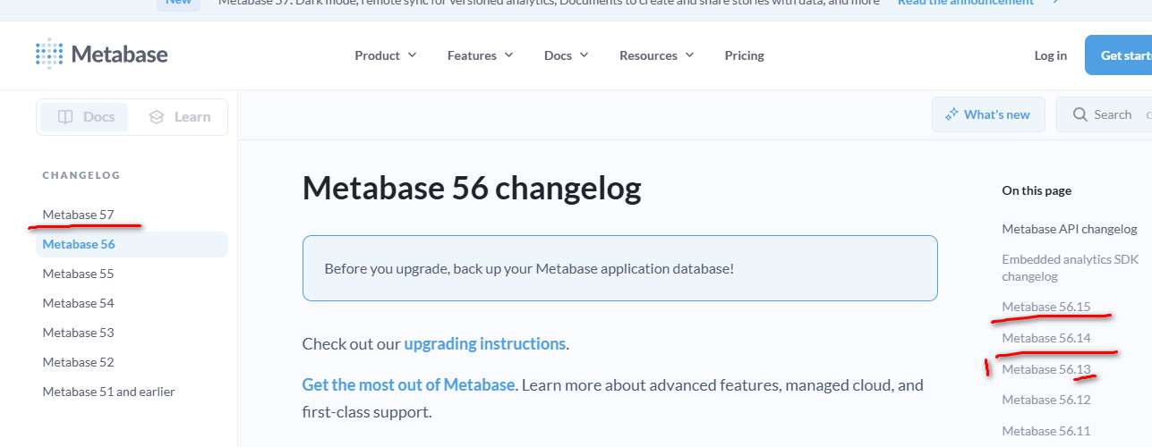Click the magnifier search icon

1079,114
